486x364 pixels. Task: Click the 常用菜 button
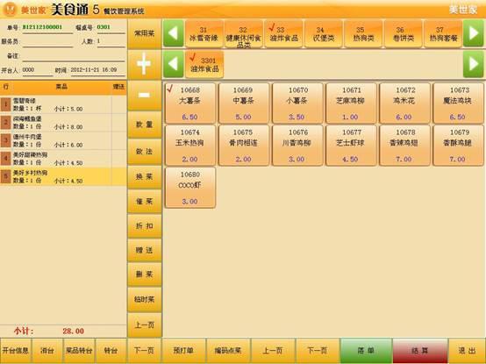144,33
